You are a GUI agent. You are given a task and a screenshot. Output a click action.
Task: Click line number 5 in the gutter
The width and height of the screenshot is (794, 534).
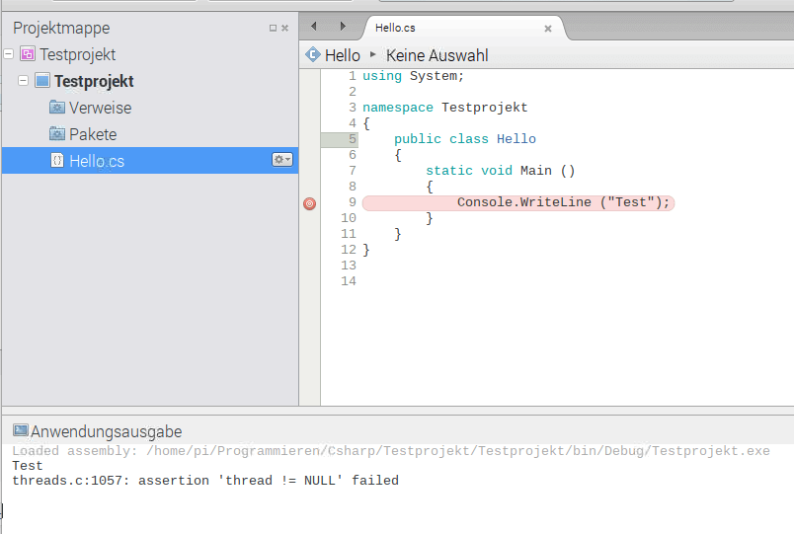[x=353, y=139]
